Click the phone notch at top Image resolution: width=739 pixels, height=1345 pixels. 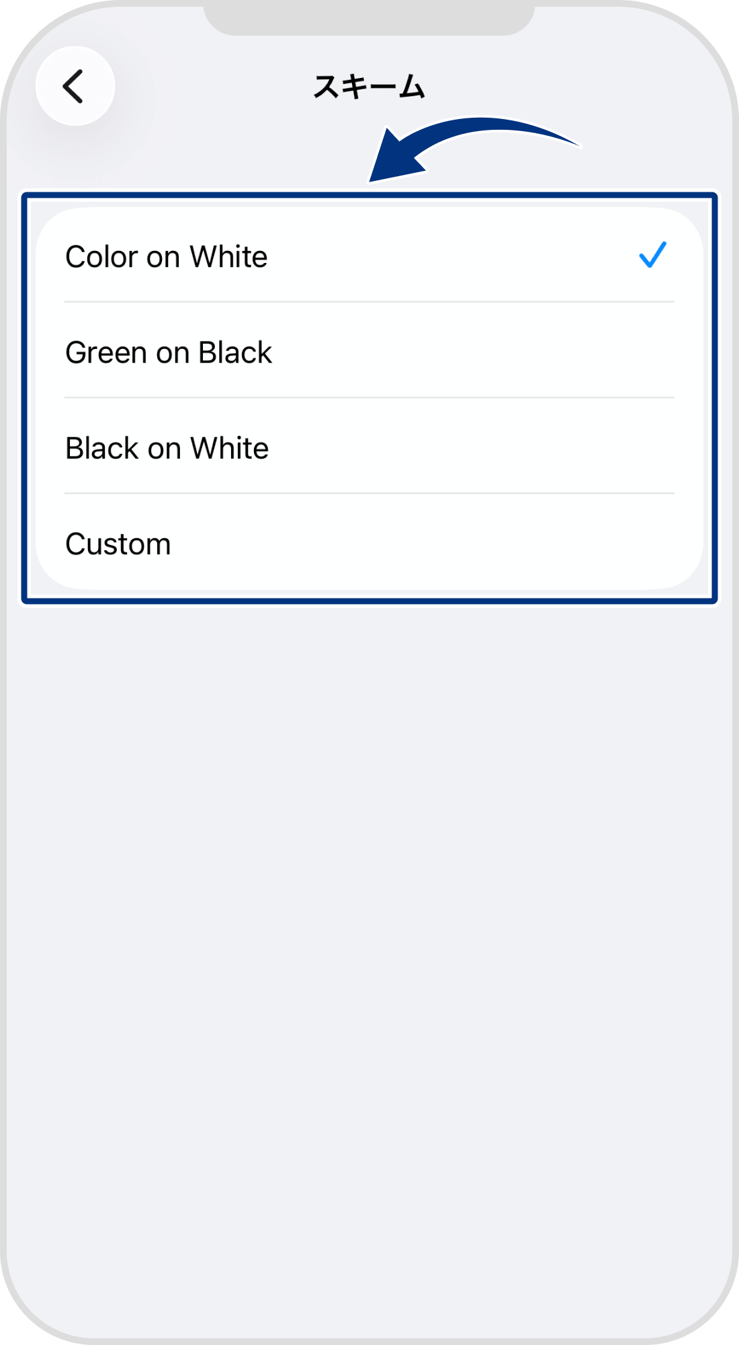coord(369,19)
